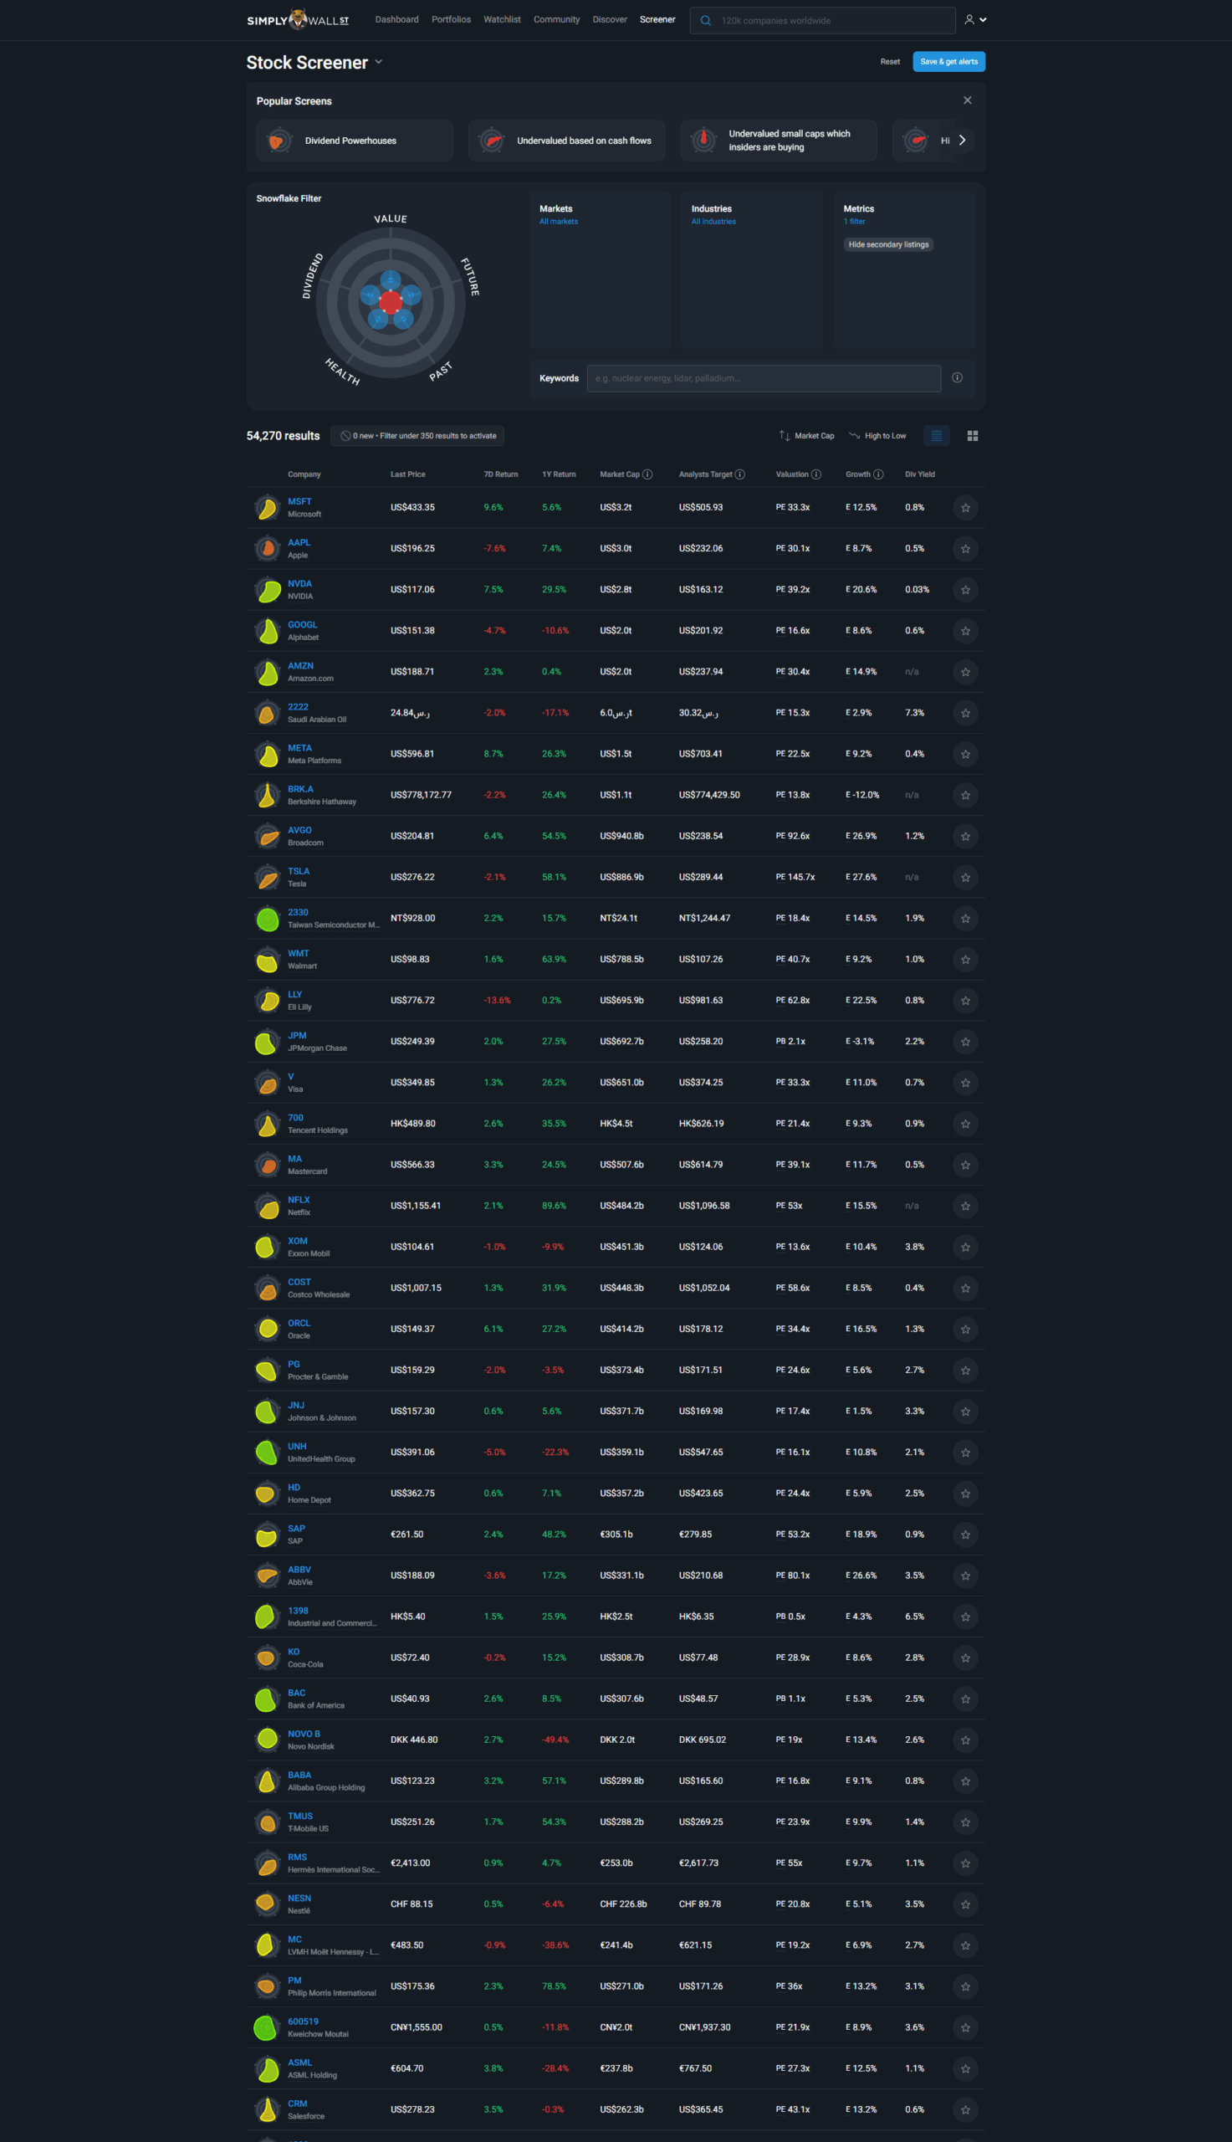Viewport: 1232px width, 2142px height.
Task: Add Microsoft to watchlist with star
Action: [x=964, y=507]
